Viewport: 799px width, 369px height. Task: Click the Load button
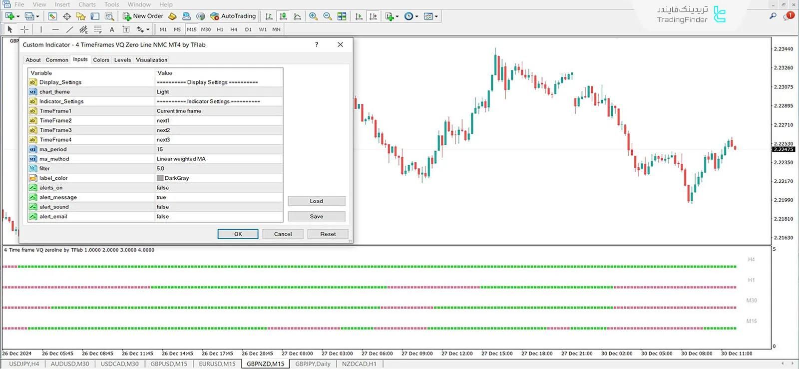coord(317,201)
